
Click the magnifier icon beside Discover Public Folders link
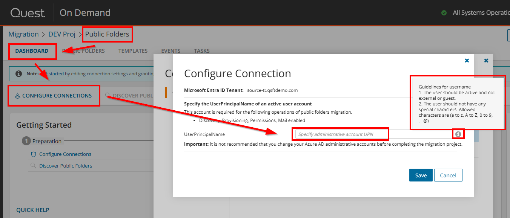click(x=33, y=166)
